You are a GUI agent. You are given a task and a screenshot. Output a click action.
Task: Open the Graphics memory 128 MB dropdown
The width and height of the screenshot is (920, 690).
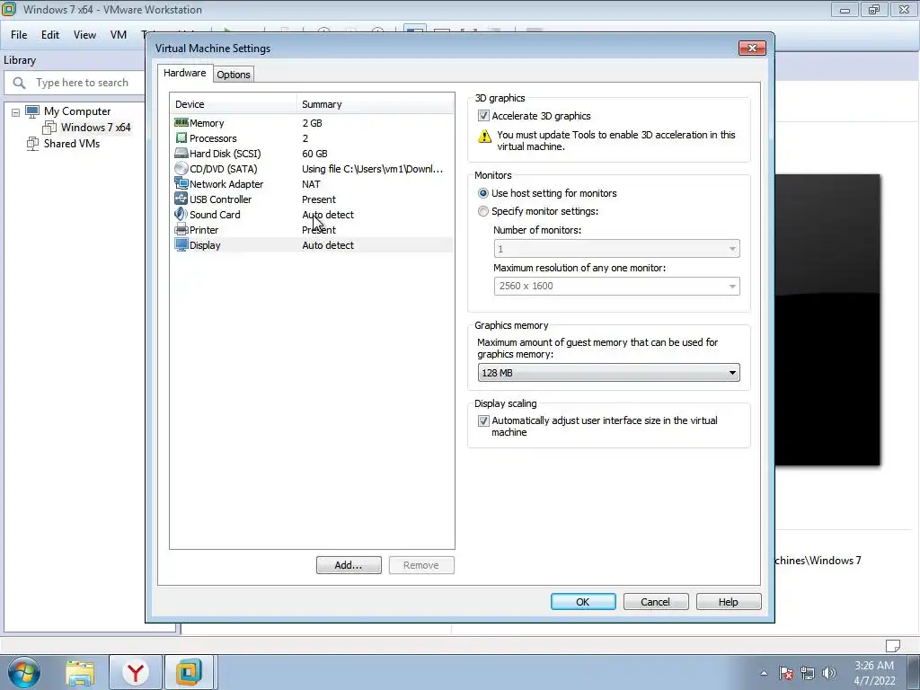(x=608, y=373)
